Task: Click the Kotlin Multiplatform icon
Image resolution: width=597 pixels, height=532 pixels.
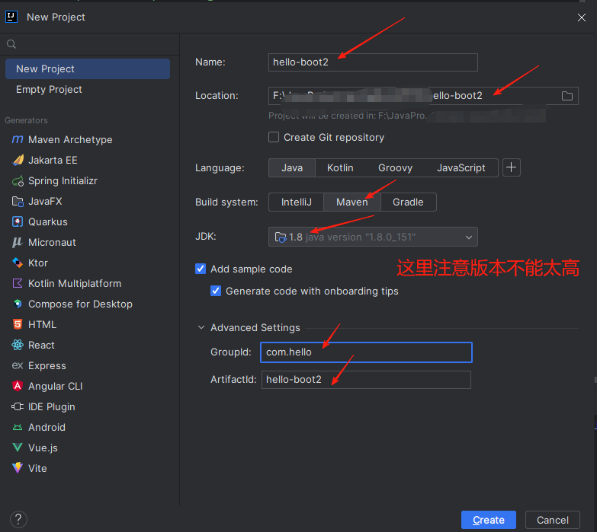Action: coord(18,283)
